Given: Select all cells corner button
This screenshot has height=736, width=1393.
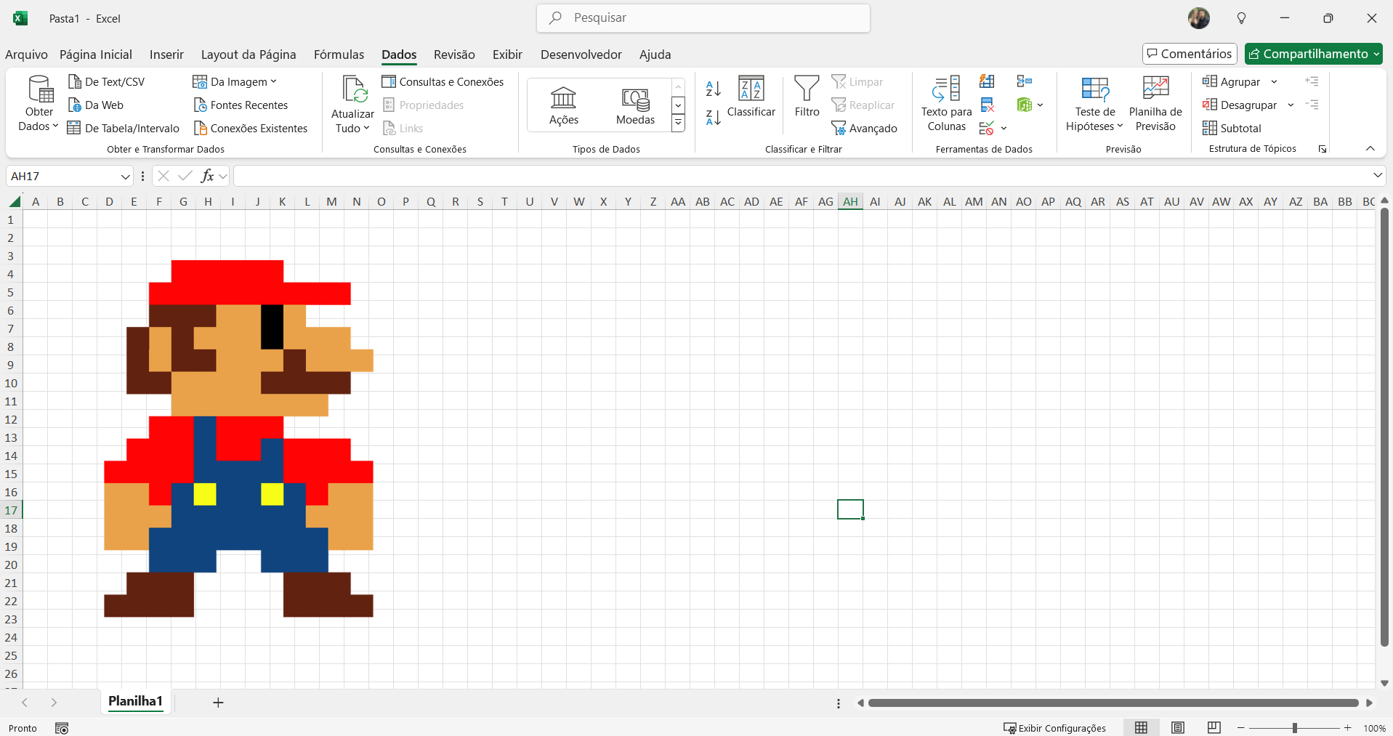Looking at the screenshot, I should tap(15, 201).
